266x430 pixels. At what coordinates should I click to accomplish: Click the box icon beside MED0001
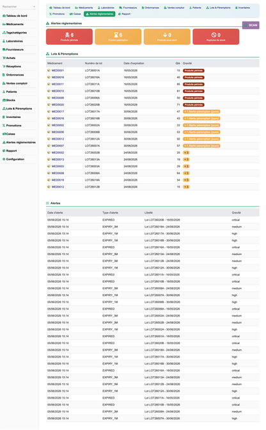49,70
